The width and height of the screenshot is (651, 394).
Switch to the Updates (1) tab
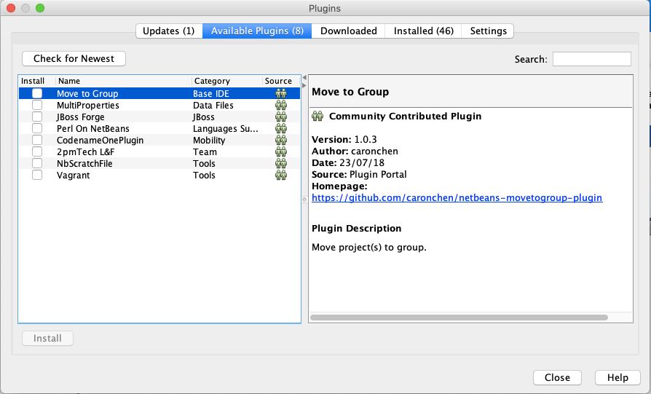[x=169, y=31]
